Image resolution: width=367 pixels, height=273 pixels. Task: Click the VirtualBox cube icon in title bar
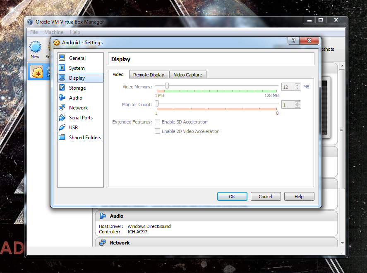[30, 22]
